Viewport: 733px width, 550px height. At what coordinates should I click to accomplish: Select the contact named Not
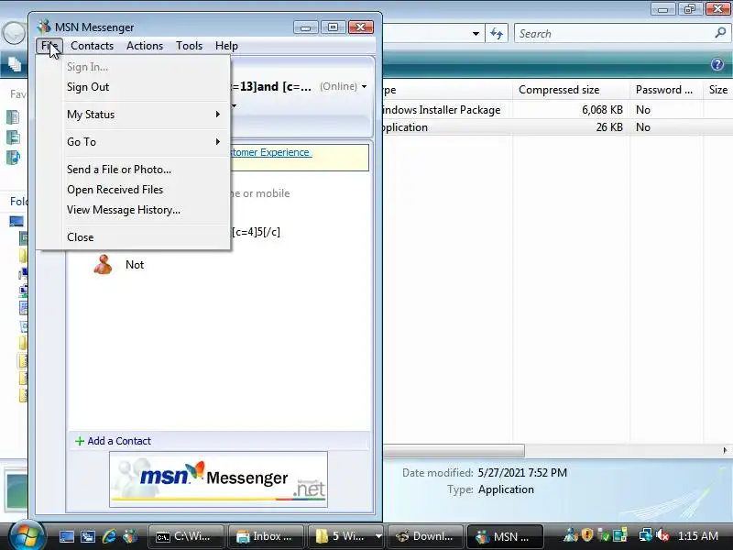coord(135,265)
